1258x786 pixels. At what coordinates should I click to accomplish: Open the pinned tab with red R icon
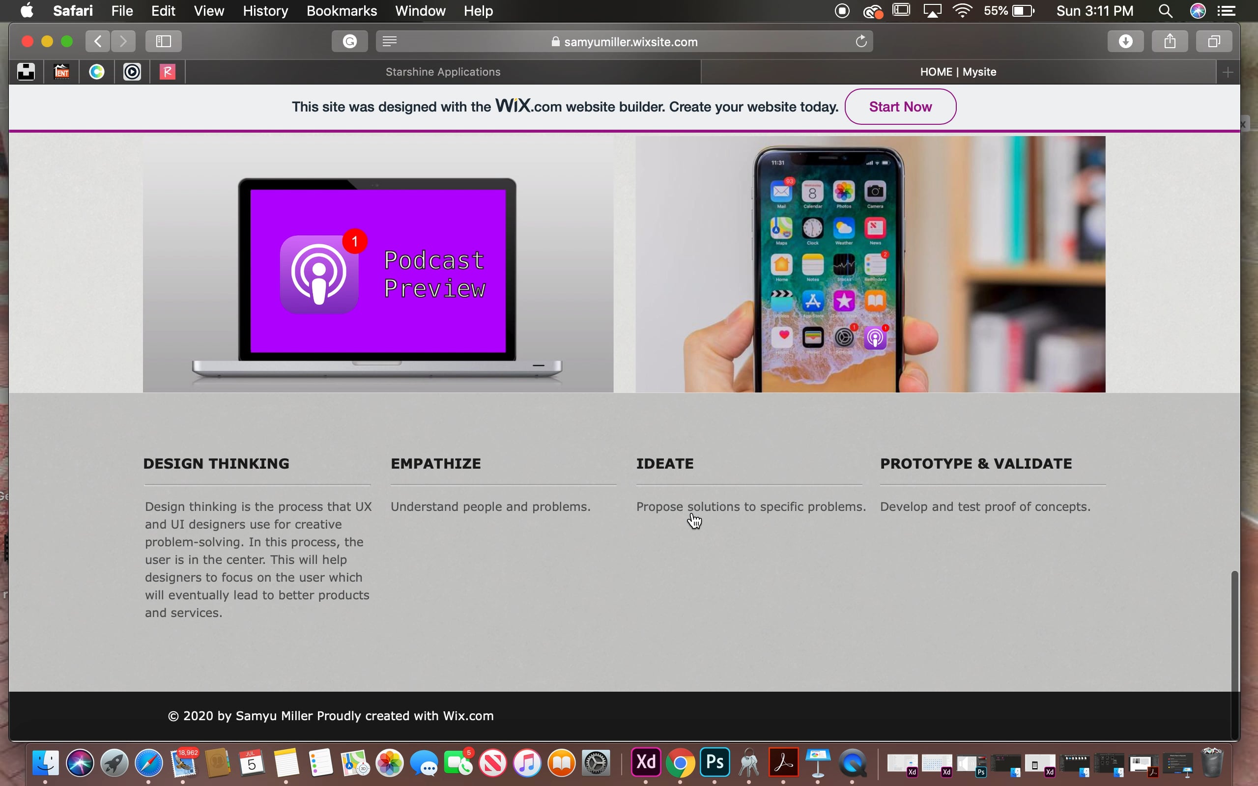168,72
